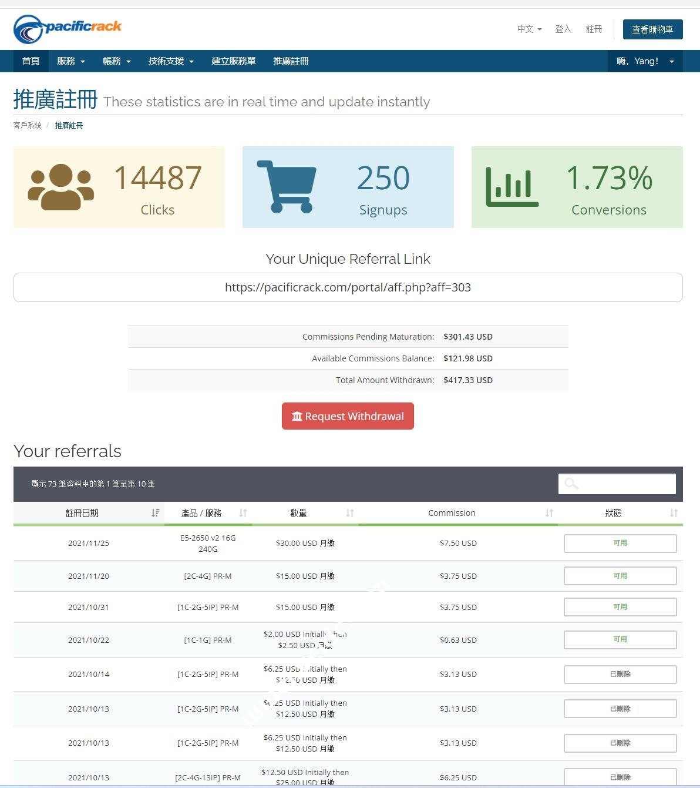This screenshot has width=700, height=788.
Task: Click the PacificRack logo
Action: pos(68,29)
